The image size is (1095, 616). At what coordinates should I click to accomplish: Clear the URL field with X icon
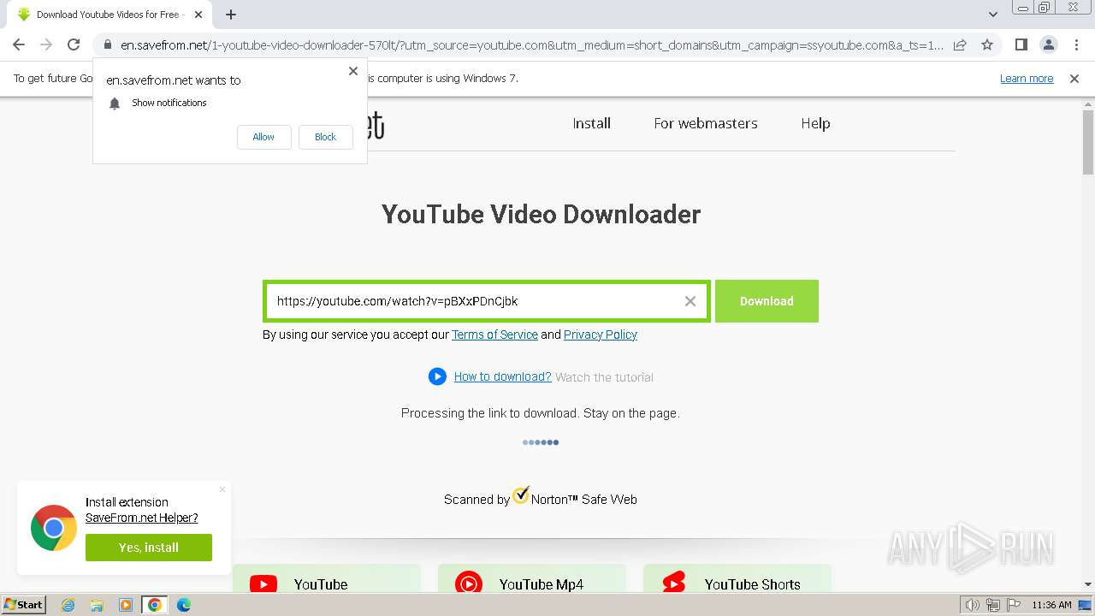tap(690, 301)
